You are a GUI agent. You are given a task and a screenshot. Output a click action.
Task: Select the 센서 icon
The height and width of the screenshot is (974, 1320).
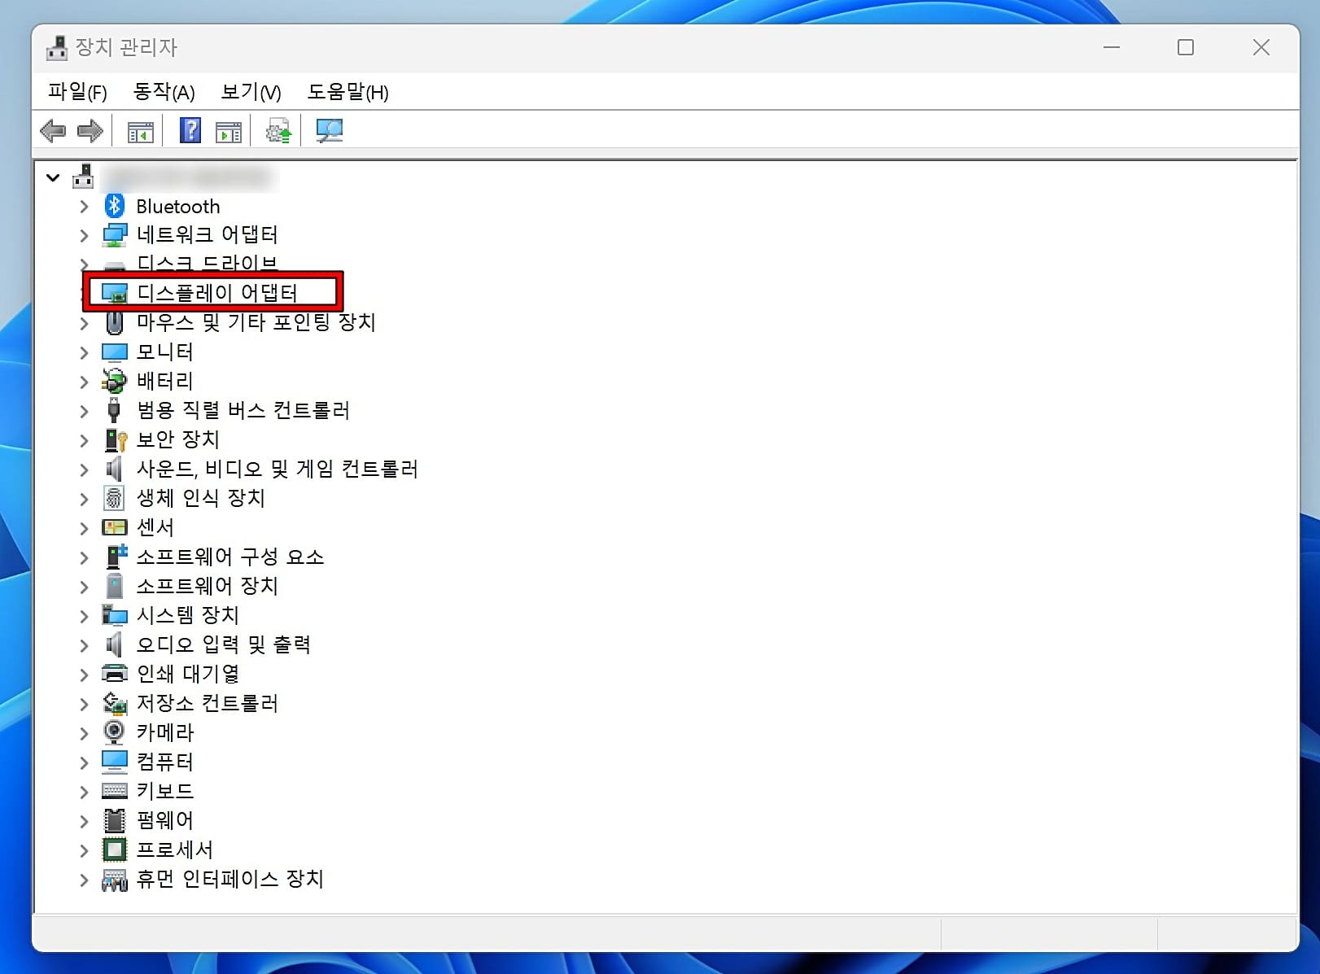click(x=115, y=527)
